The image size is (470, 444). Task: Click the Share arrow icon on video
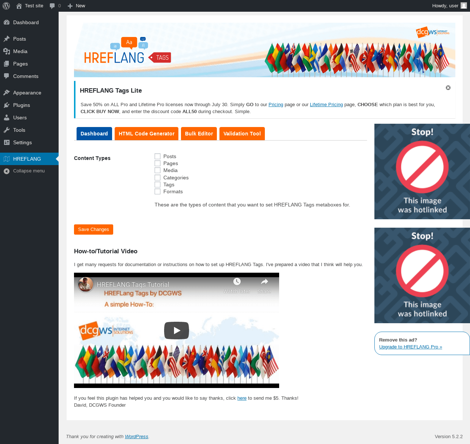pyautogui.click(x=264, y=281)
